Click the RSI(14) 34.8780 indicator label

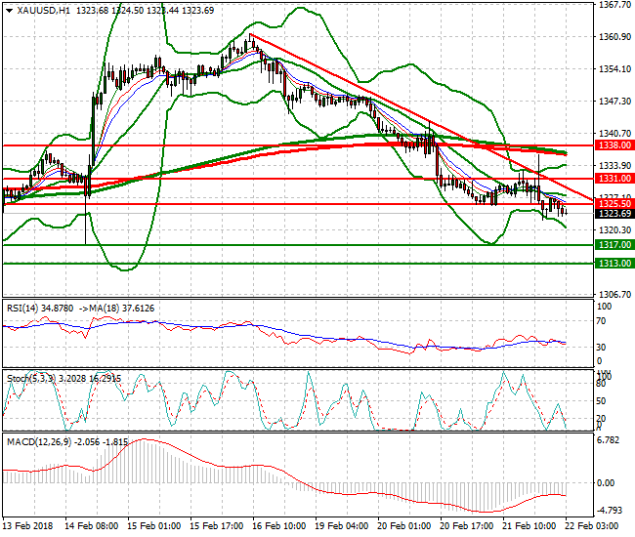pos(40,309)
